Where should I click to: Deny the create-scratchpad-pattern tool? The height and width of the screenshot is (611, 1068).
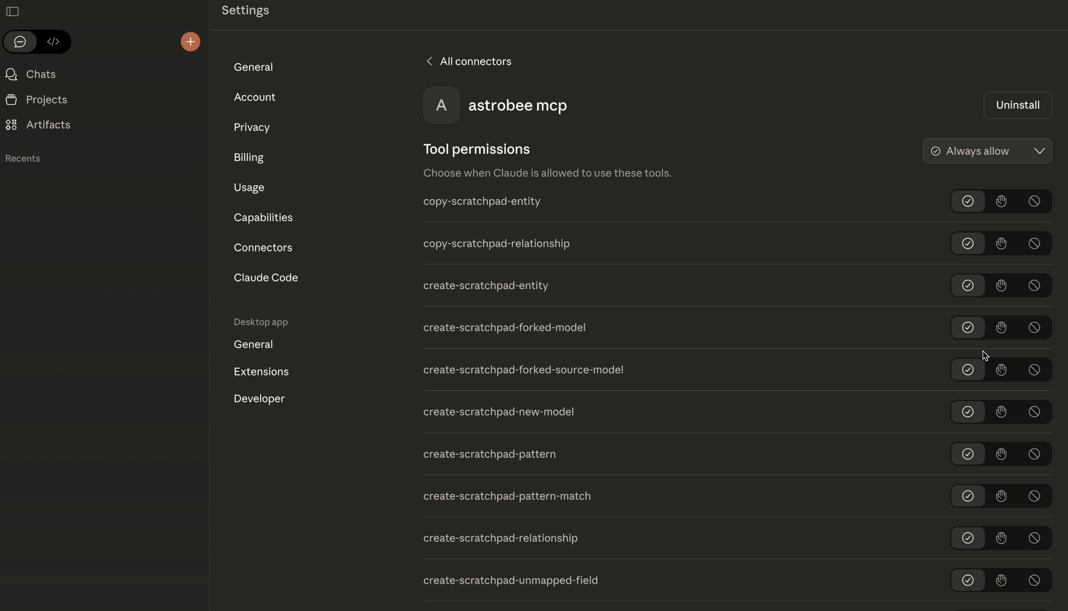[1034, 454]
